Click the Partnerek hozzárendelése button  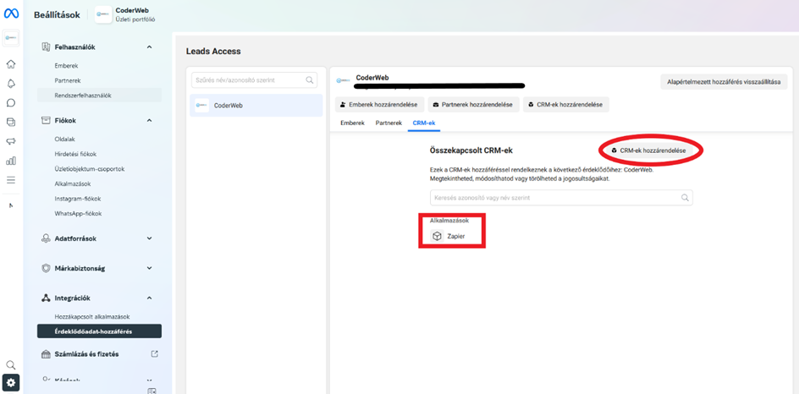coord(473,104)
